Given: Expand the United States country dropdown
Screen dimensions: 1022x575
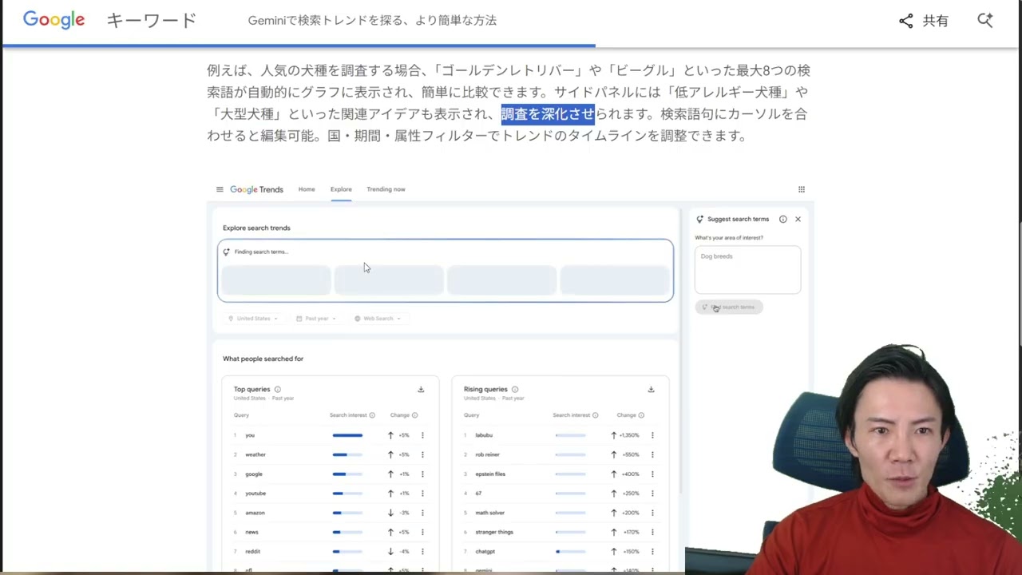Looking at the screenshot, I should 253,319.
